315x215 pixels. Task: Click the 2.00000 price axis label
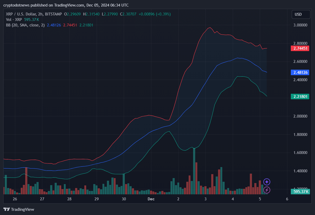300,116
